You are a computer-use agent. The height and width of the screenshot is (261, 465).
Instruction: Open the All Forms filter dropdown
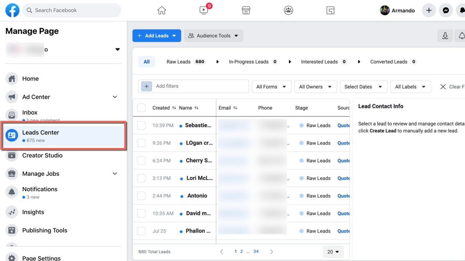(271, 87)
